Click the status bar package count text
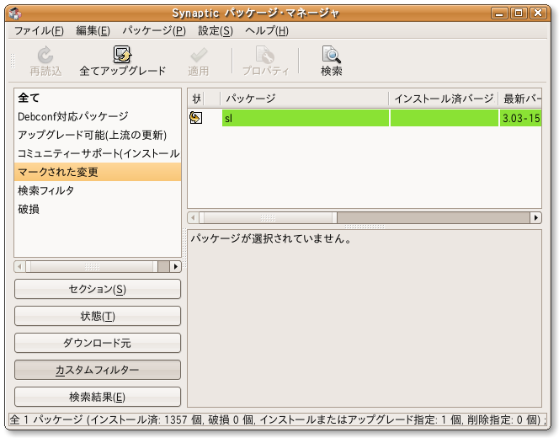 [x=277, y=419]
